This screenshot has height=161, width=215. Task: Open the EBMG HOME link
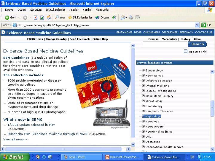[x=124, y=32]
